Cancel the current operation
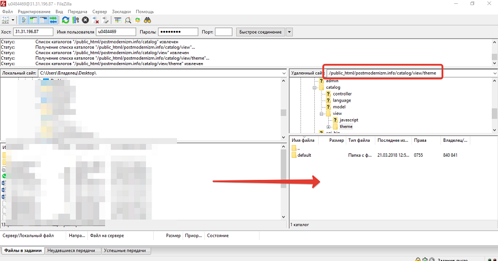 (x=85, y=20)
